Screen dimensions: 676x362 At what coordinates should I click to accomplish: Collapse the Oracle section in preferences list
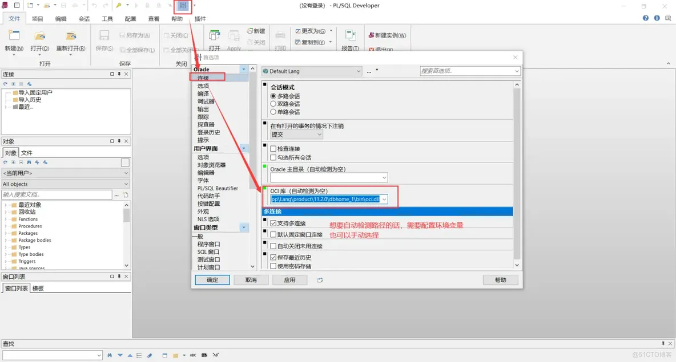point(244,69)
